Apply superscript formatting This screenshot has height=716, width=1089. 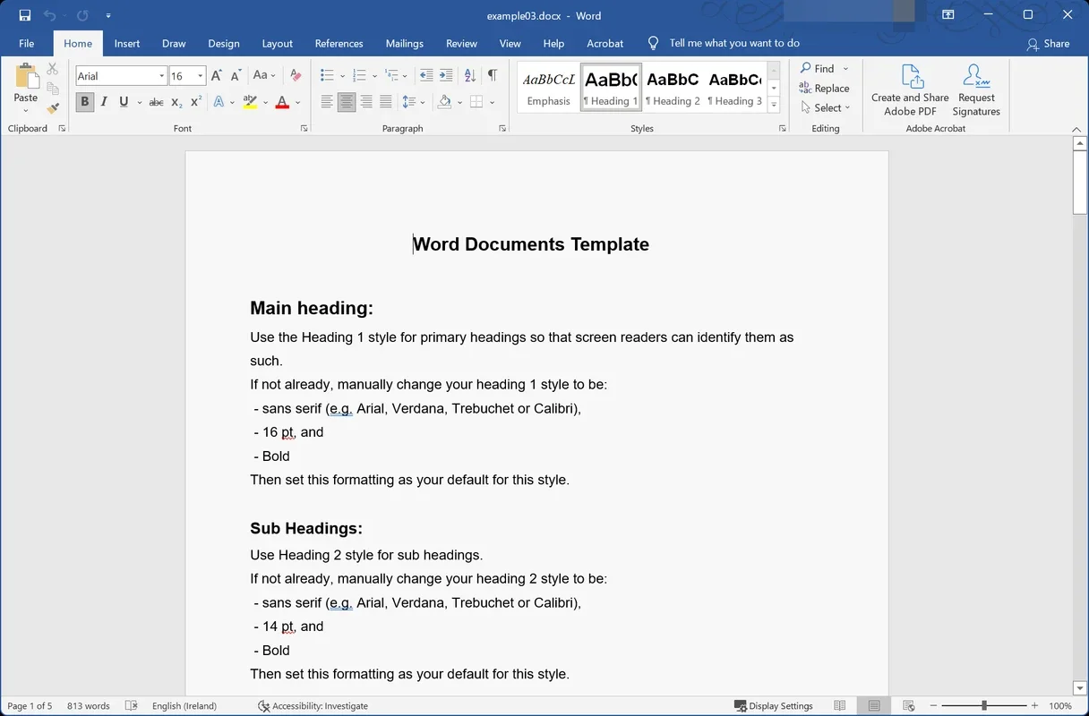tap(194, 102)
